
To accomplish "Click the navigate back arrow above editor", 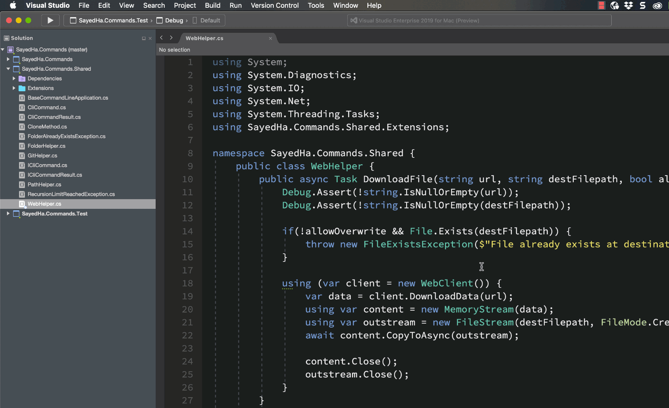I will point(161,38).
